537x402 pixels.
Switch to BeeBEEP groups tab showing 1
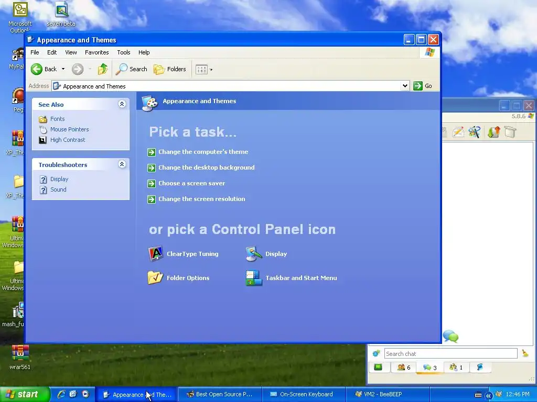click(456, 367)
